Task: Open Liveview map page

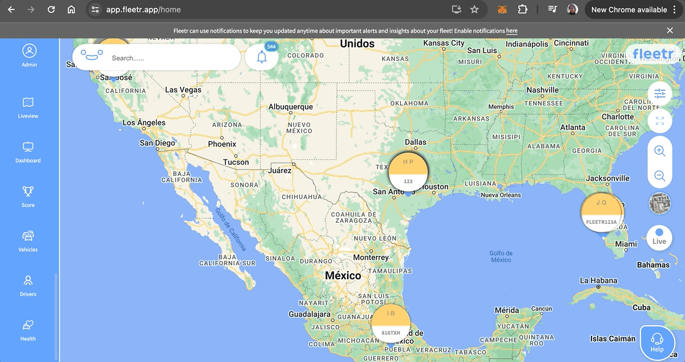Action: tap(28, 108)
